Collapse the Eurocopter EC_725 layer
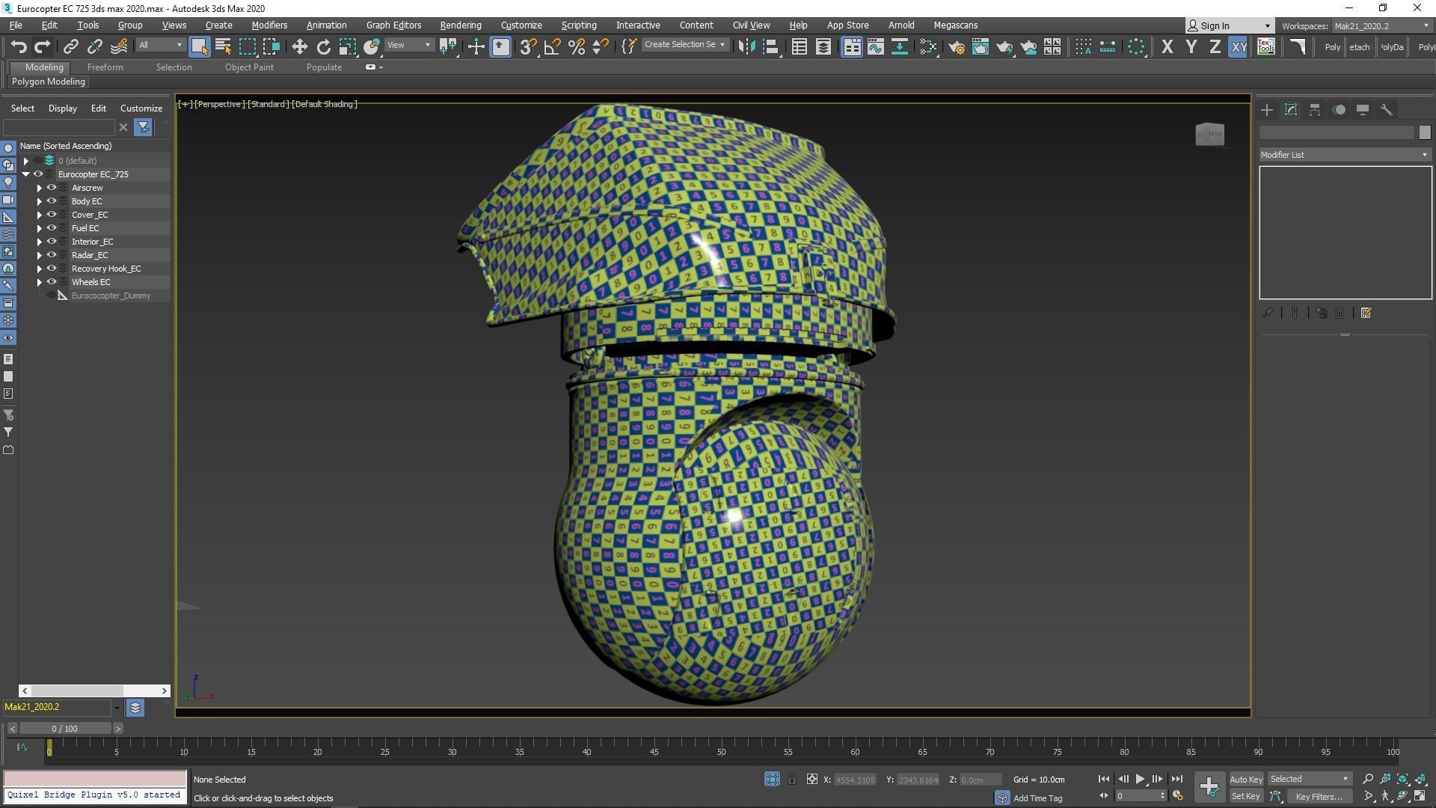This screenshot has height=808, width=1436. [26, 174]
